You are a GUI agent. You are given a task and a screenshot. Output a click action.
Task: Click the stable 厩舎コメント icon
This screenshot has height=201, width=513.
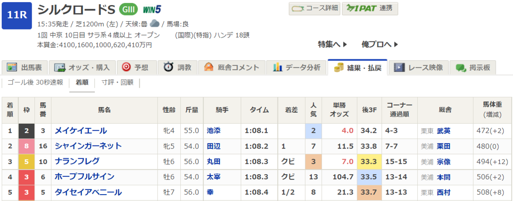(x=209, y=67)
